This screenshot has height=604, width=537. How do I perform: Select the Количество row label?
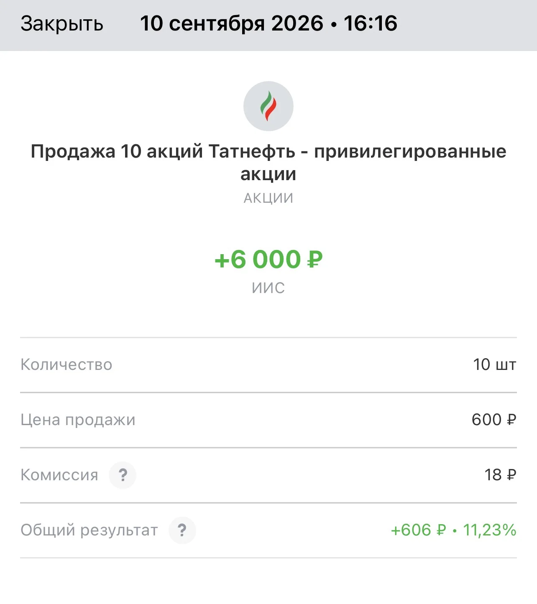(66, 364)
